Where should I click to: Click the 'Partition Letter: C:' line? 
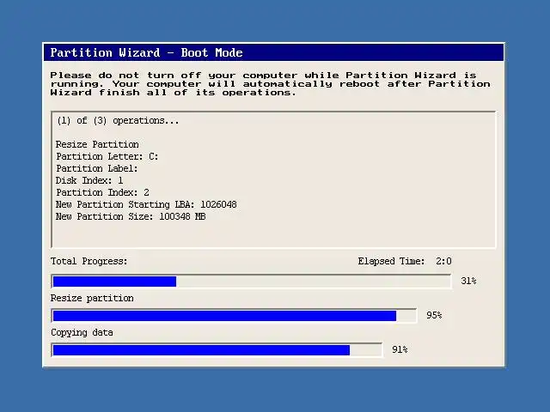[107, 156]
